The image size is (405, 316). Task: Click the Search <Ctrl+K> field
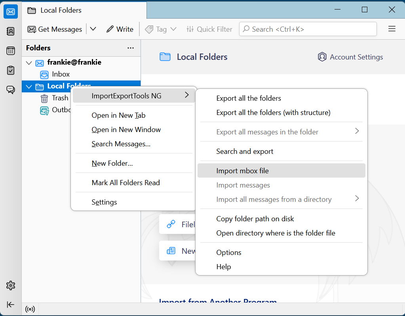[308, 29]
